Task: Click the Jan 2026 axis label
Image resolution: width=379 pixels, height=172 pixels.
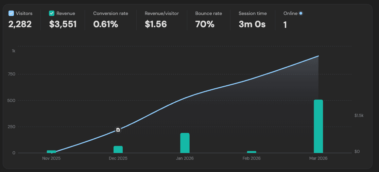Action: (x=185, y=158)
